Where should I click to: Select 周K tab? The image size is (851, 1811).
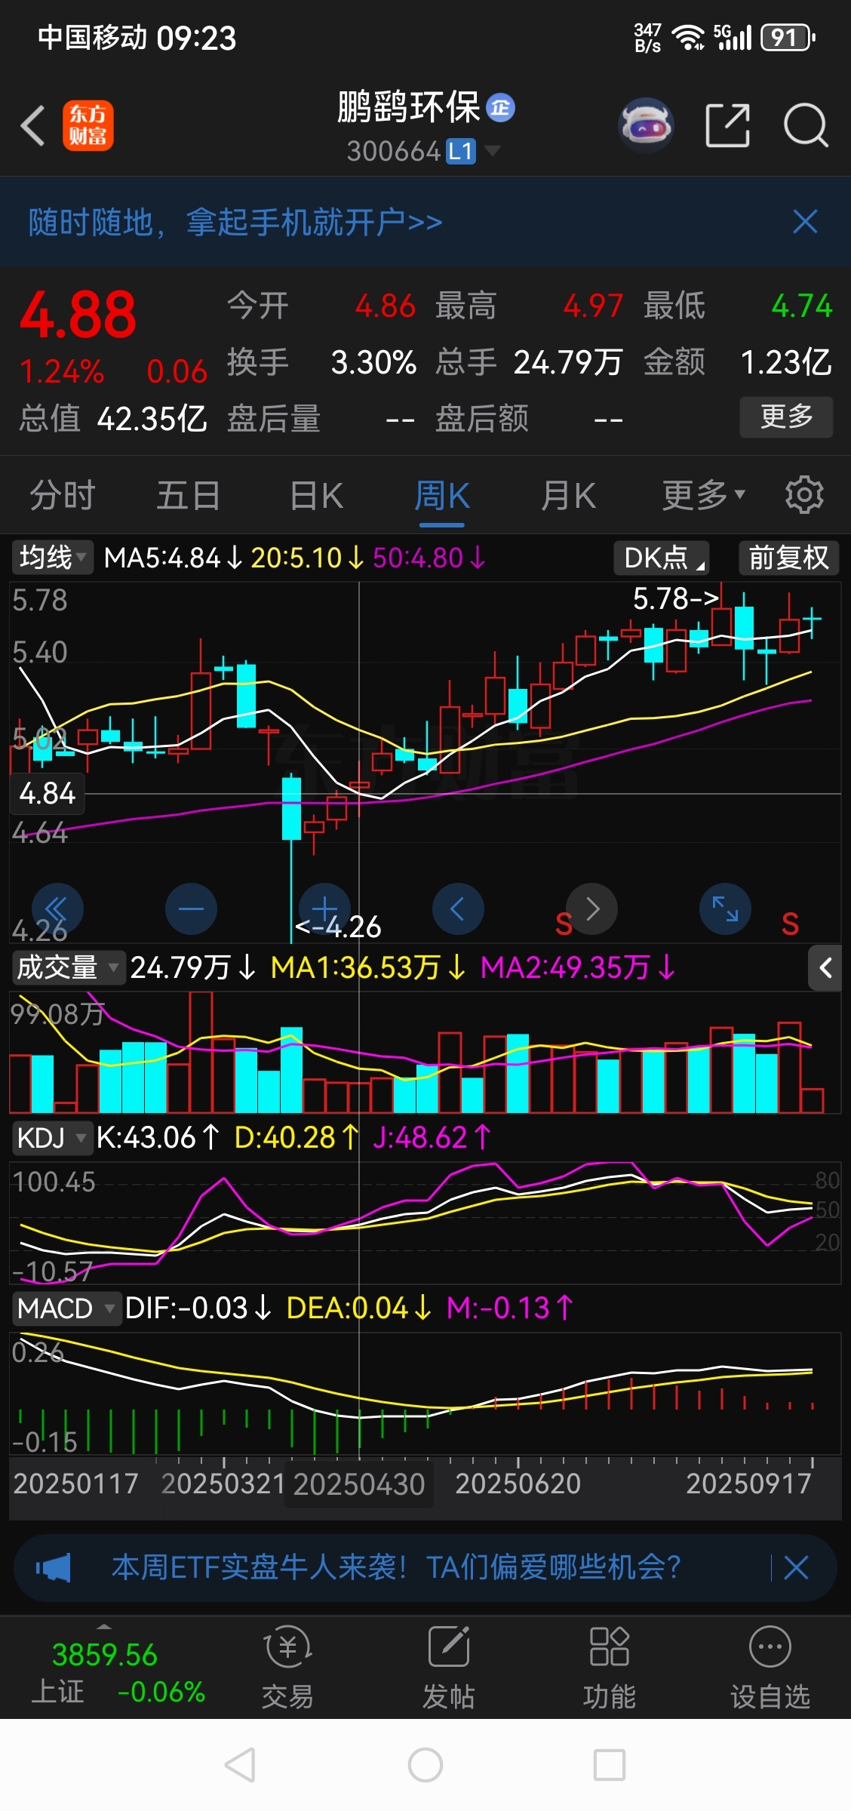[x=442, y=495]
